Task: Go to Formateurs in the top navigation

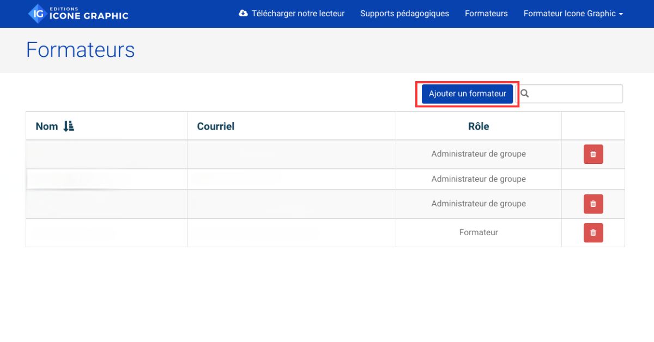Action: [x=486, y=14]
